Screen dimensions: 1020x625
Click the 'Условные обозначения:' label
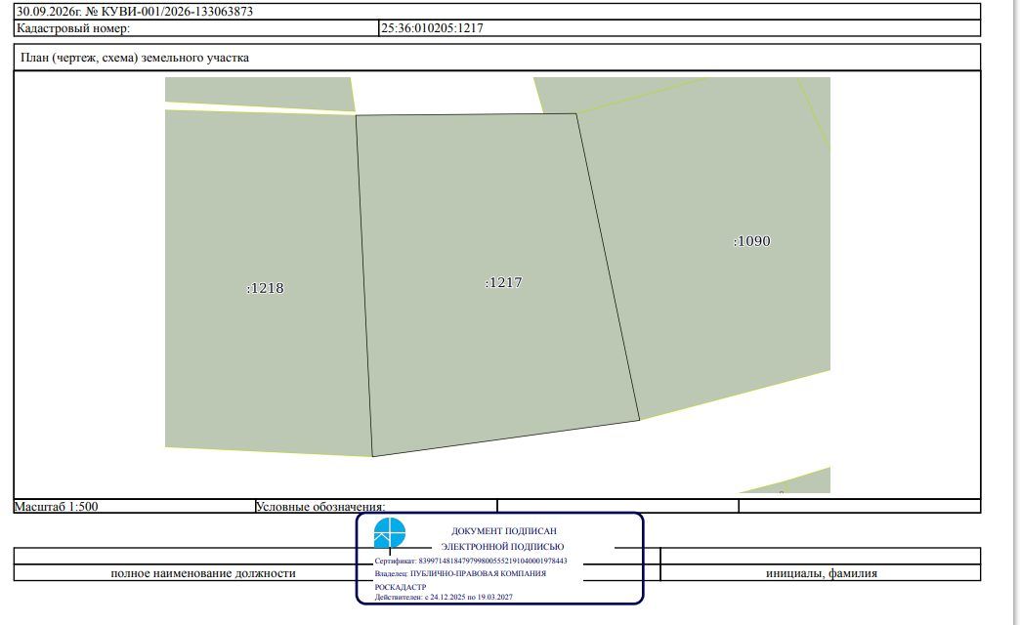pyautogui.click(x=320, y=507)
